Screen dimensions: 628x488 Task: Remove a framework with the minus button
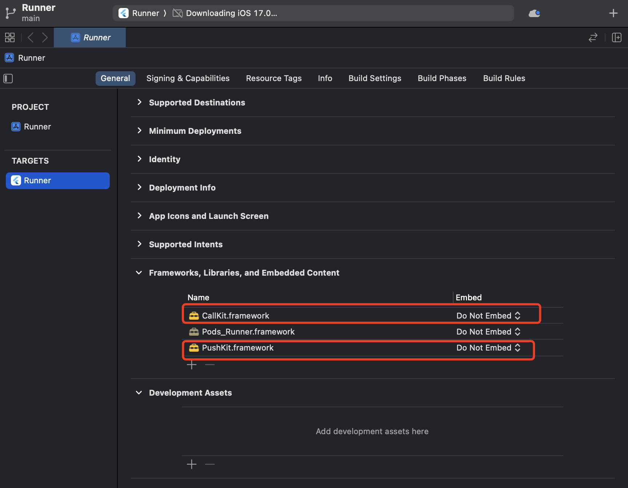(x=210, y=365)
